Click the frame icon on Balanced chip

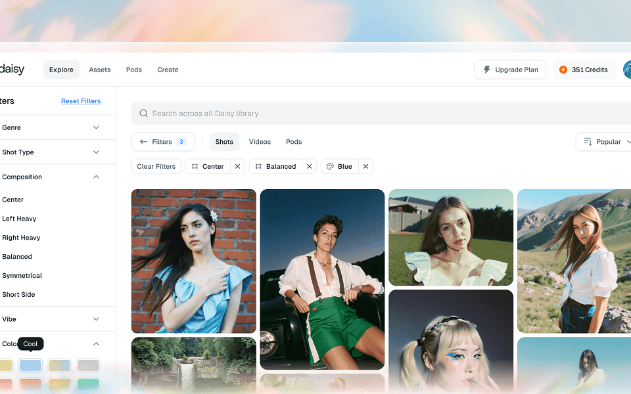point(258,166)
